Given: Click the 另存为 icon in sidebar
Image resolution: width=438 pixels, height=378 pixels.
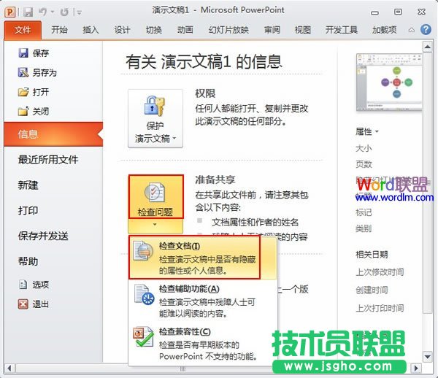Looking at the screenshot, I should [x=23, y=72].
